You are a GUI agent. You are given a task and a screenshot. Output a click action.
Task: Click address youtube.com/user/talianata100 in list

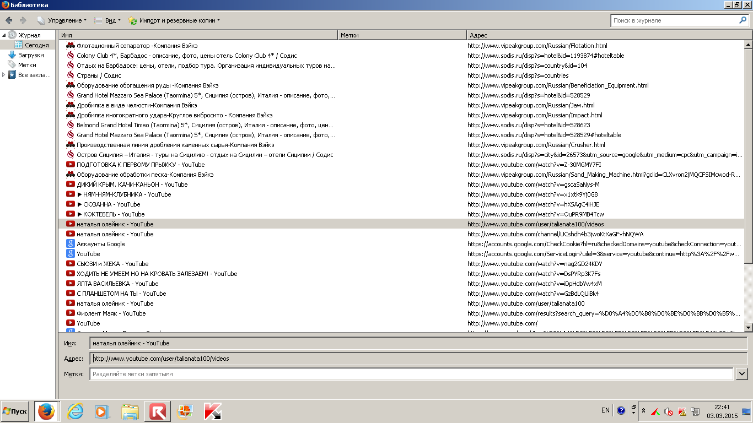click(526, 303)
